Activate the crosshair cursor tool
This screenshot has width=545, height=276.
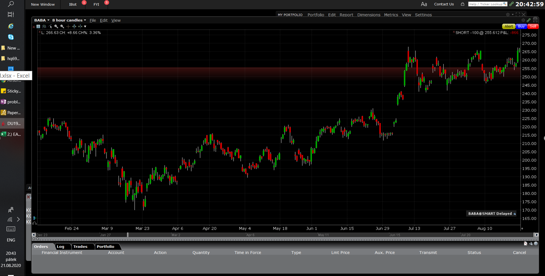pos(68,27)
